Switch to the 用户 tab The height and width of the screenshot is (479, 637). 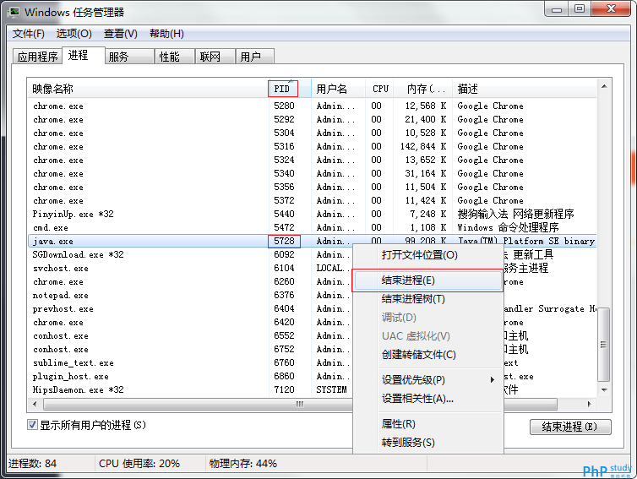coord(255,57)
